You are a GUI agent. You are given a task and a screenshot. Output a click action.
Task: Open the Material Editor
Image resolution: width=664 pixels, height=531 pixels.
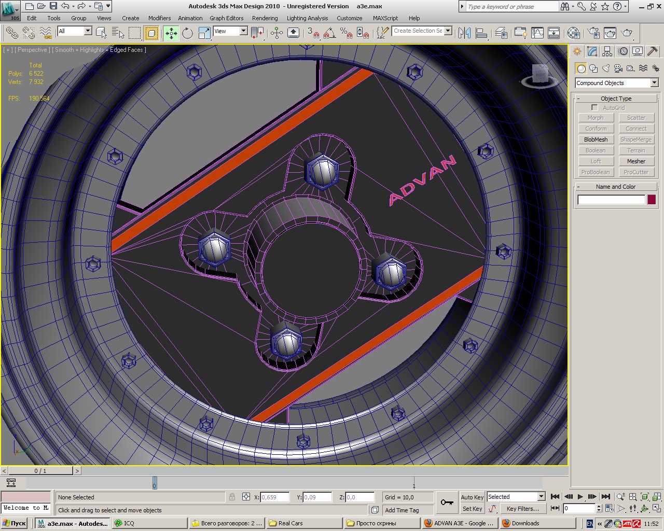point(573,33)
